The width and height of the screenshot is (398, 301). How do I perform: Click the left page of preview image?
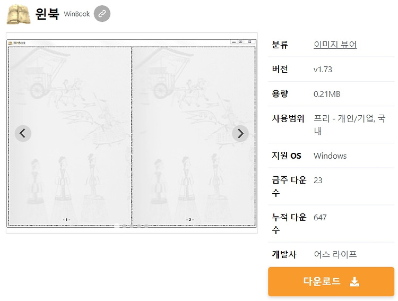tap(70, 136)
